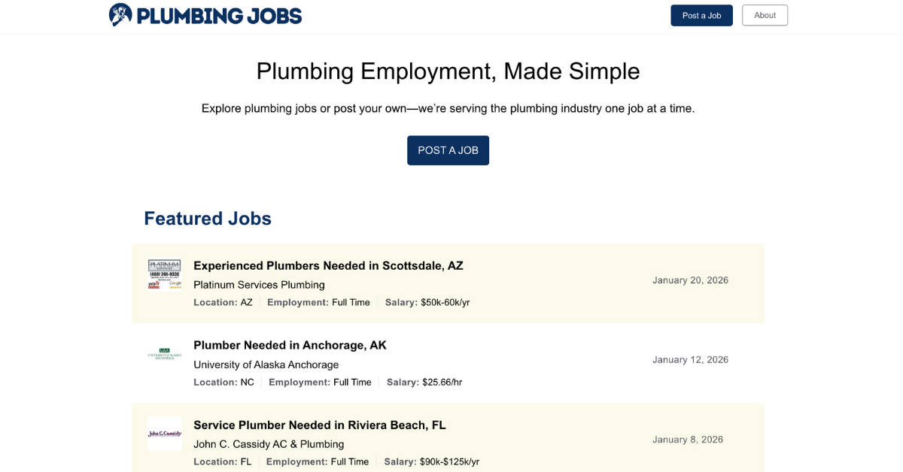Open Platinum Services Plumbing company logo
The height and width of the screenshot is (472, 903).
click(164, 274)
